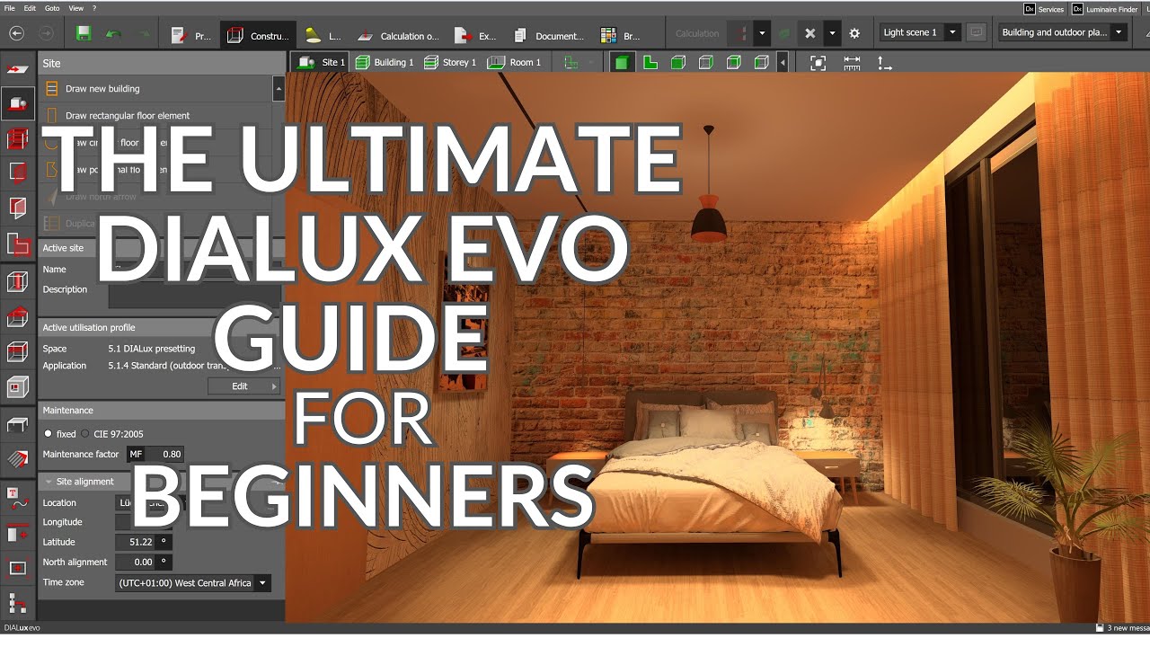Switch to the Documentation tab

548,36
